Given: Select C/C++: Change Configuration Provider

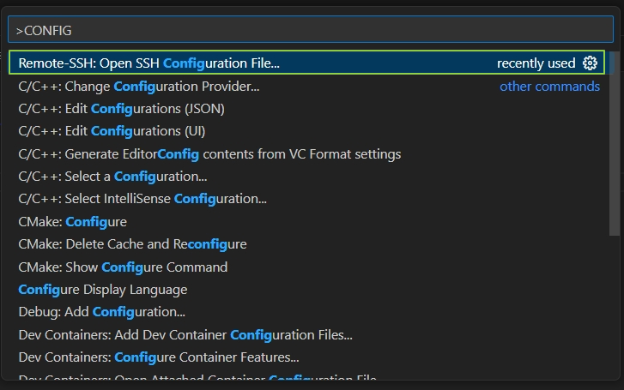Looking at the screenshot, I should click(x=306, y=87).
